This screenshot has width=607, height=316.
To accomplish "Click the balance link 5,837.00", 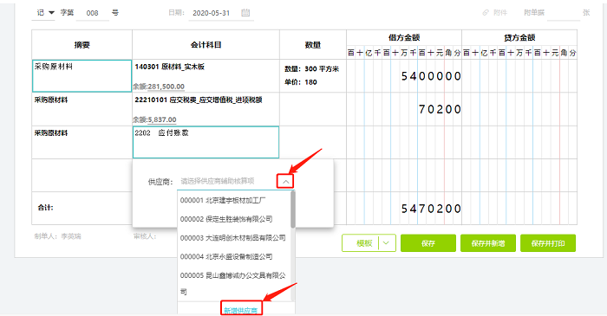I will pyautogui.click(x=162, y=119).
